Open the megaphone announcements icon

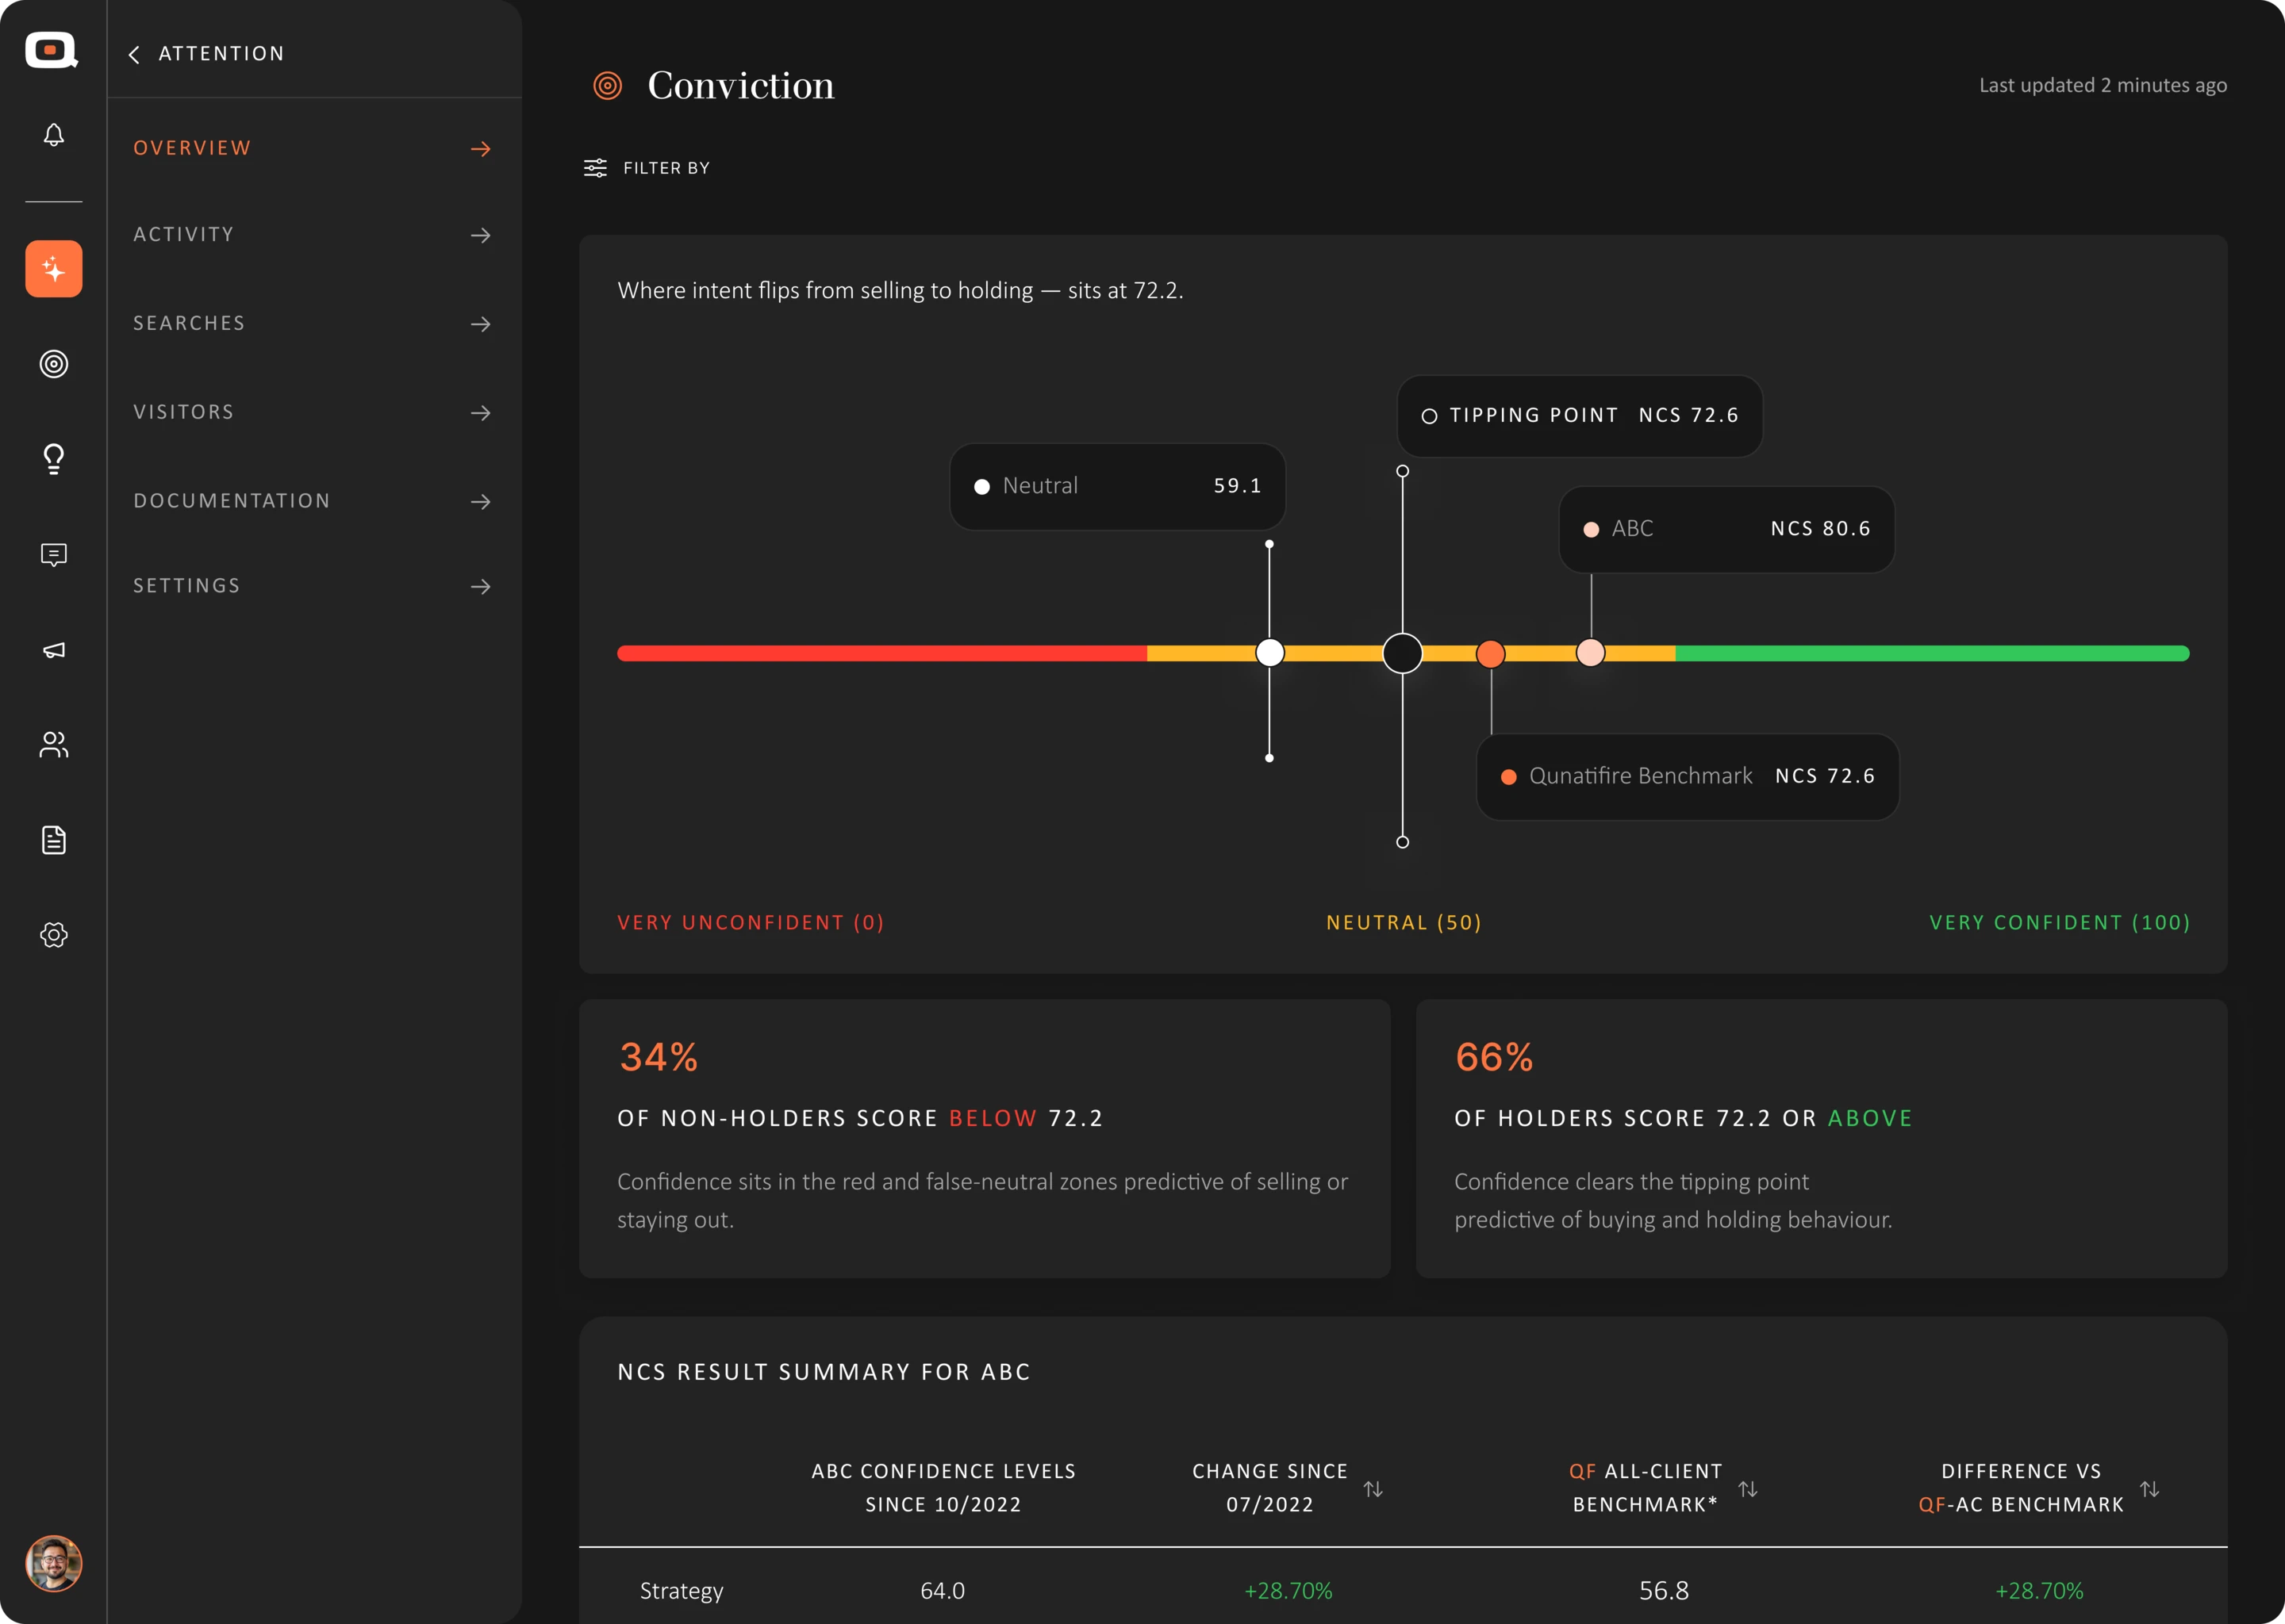click(54, 650)
